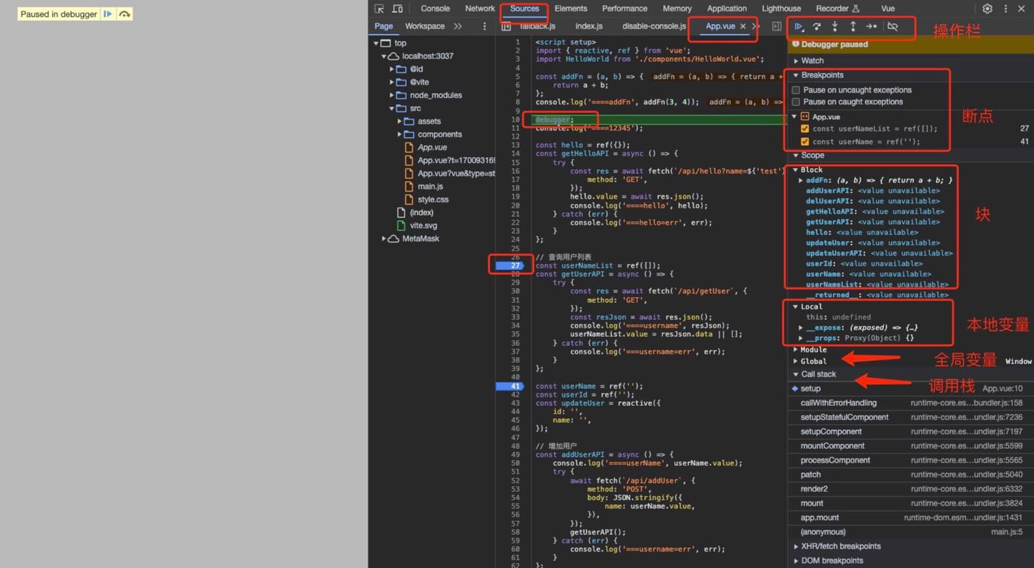Select the callWithErrorHandling call stack frame
Image resolution: width=1034 pixels, height=568 pixels.
[838, 403]
